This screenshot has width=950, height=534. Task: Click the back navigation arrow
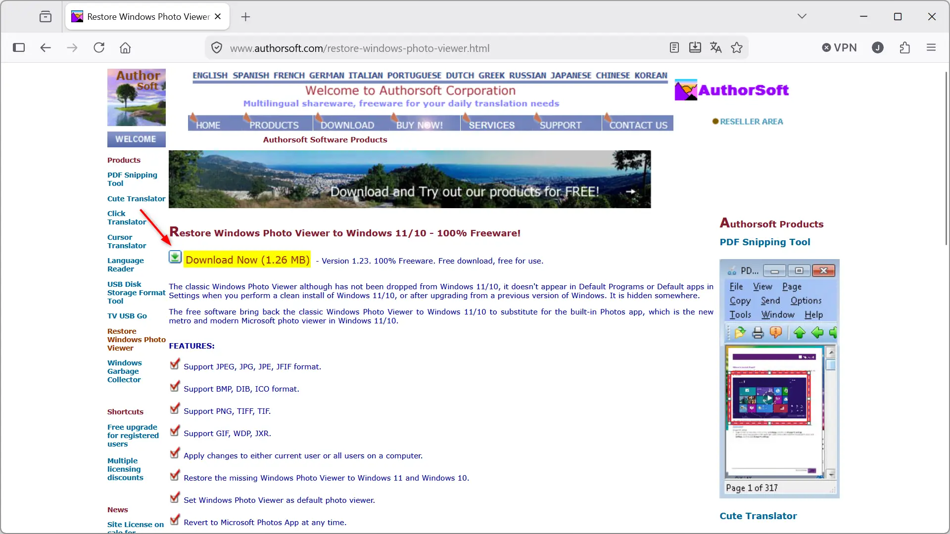46,48
